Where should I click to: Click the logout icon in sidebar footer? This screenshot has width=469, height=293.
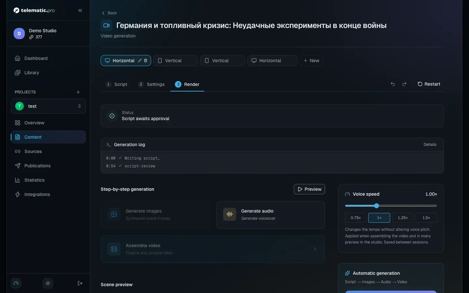pyautogui.click(x=80, y=283)
